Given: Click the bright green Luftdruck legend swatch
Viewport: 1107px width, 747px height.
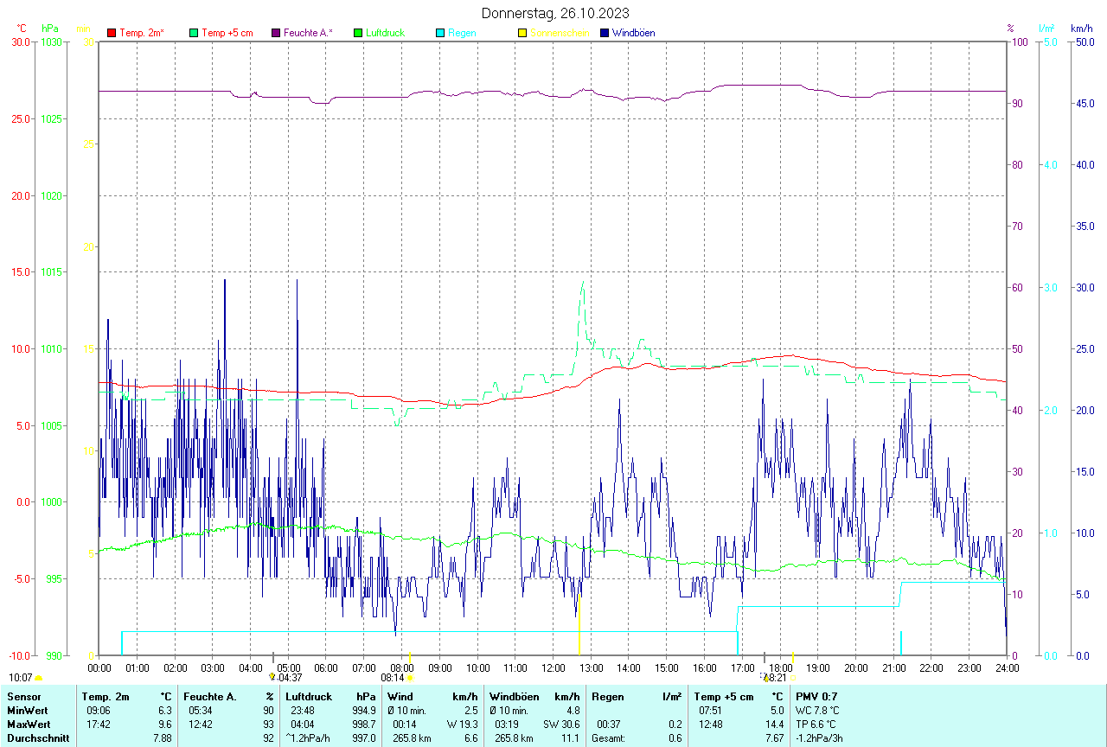Looking at the screenshot, I should click(x=358, y=33).
